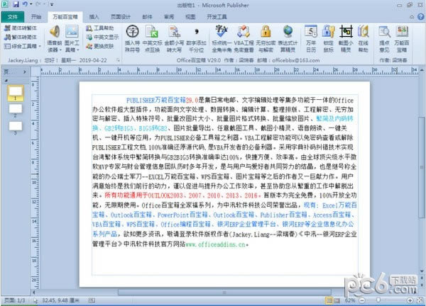Click the zoom in plus button

(x=410, y=300)
